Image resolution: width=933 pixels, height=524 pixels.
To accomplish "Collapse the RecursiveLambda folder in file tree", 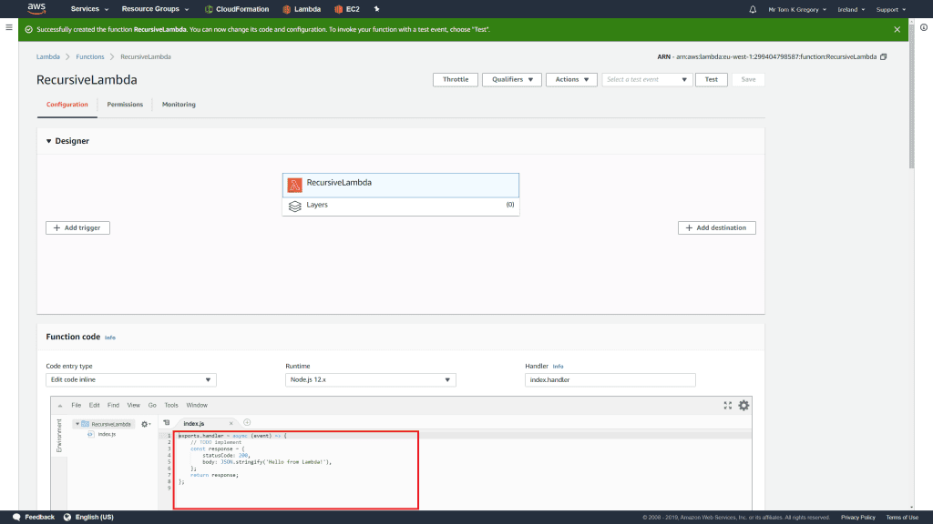I will pyautogui.click(x=77, y=424).
